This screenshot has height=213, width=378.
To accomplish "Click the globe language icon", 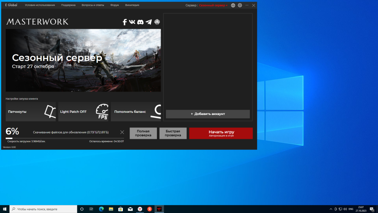I will pyautogui.click(x=233, y=5).
